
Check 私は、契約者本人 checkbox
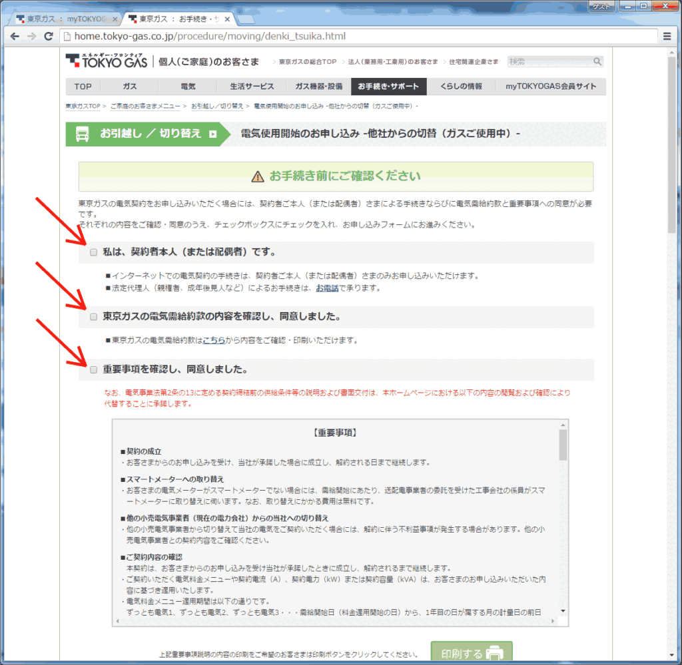click(93, 252)
